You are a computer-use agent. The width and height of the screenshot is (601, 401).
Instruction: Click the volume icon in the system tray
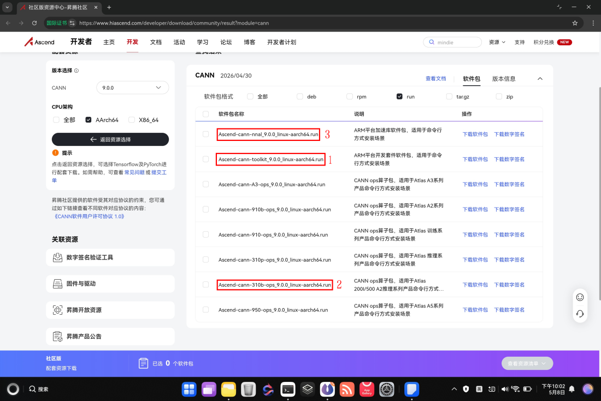point(504,389)
